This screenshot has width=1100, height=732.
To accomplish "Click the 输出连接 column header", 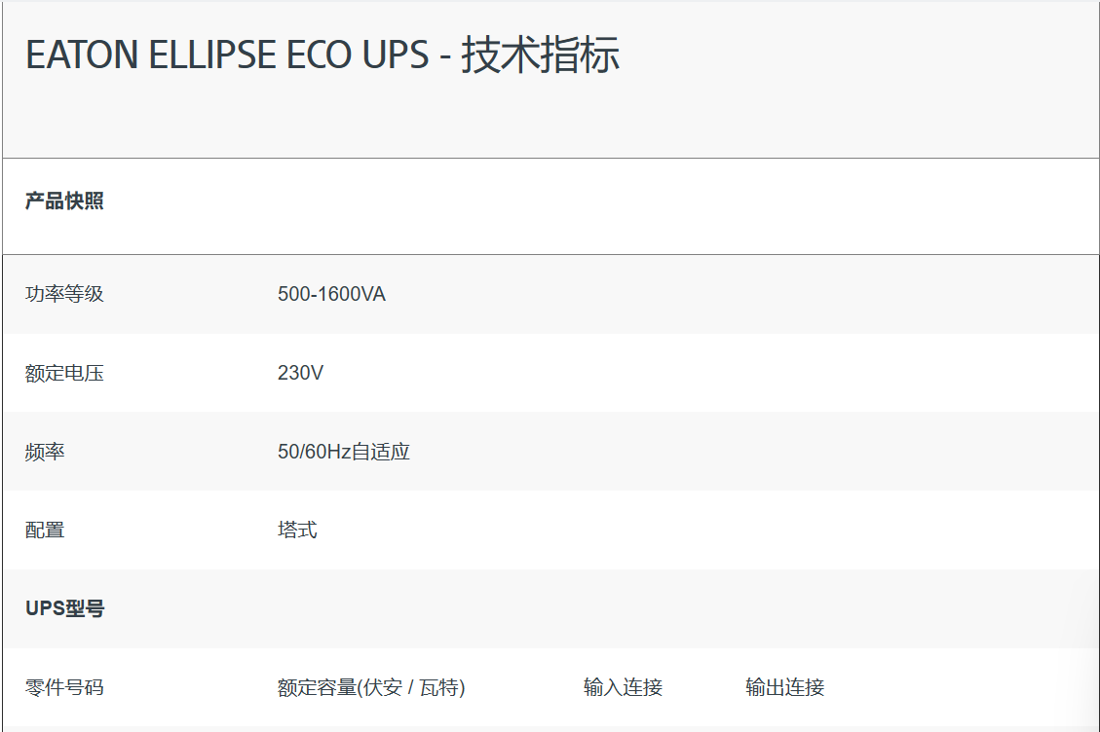I will [x=785, y=687].
